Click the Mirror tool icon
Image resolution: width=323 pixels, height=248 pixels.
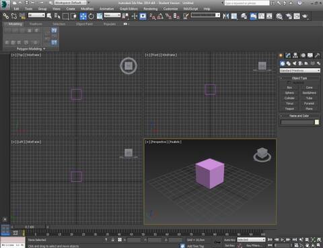click(226, 16)
